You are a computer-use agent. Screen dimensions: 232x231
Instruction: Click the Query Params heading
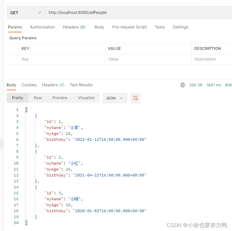(x=23, y=38)
